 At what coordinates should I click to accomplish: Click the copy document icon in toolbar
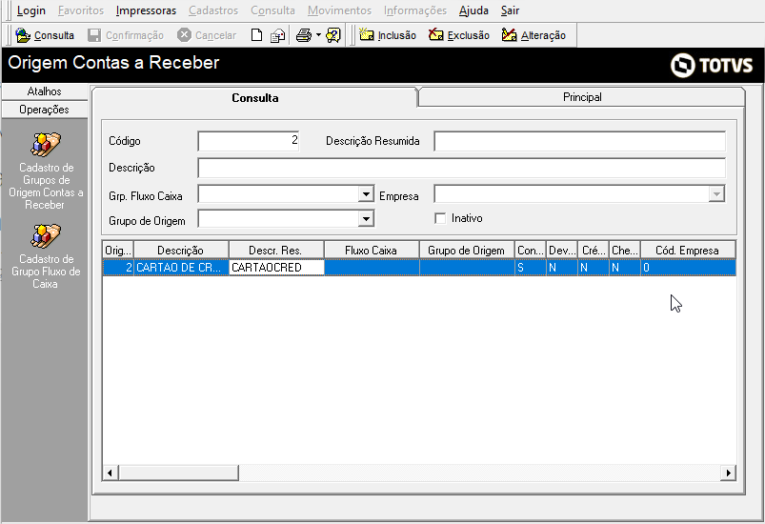pyautogui.click(x=277, y=35)
